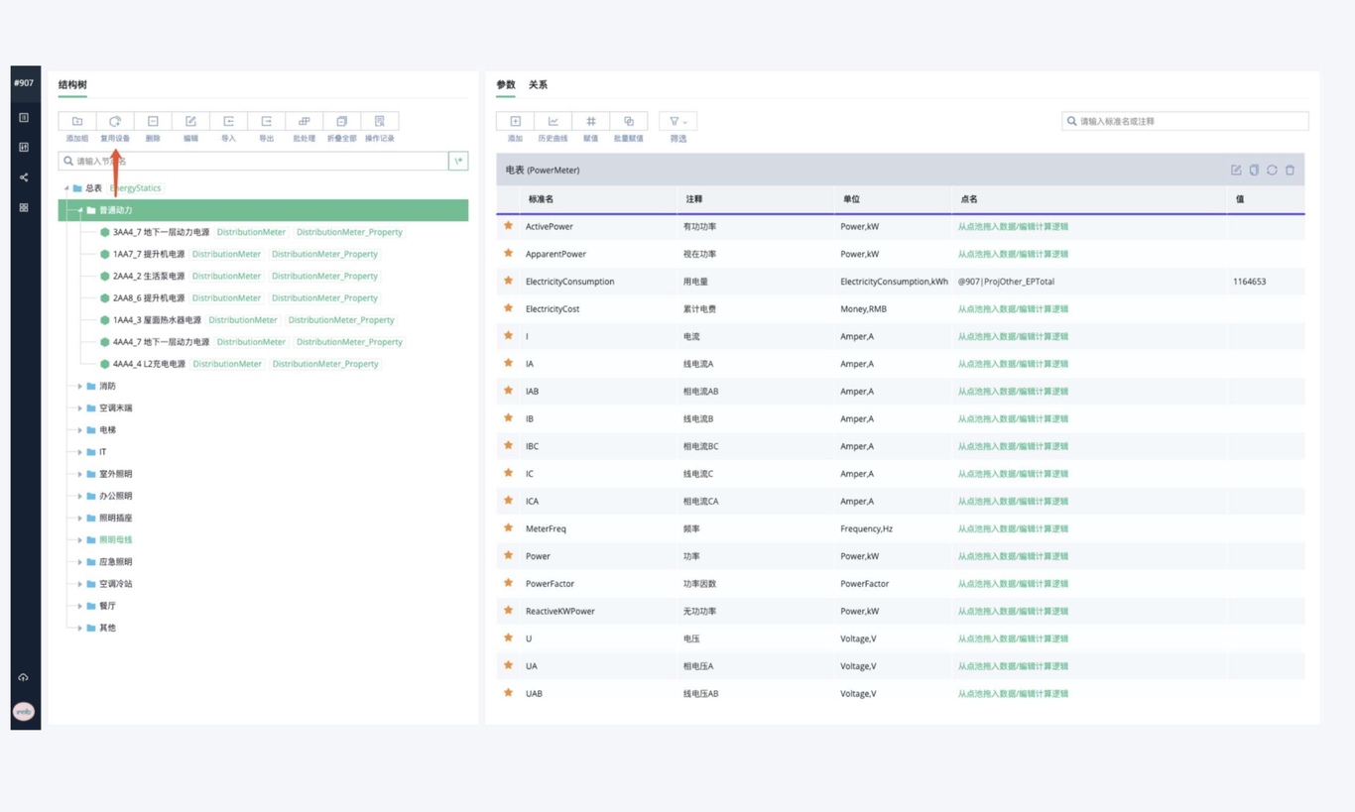Click the 导出 (export) toolbar icon
Image resolution: width=1355 pixels, height=812 pixels.
click(266, 121)
